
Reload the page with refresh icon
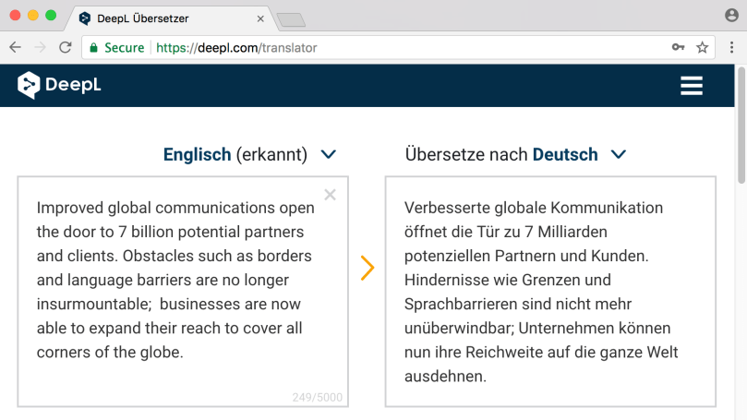tap(65, 47)
